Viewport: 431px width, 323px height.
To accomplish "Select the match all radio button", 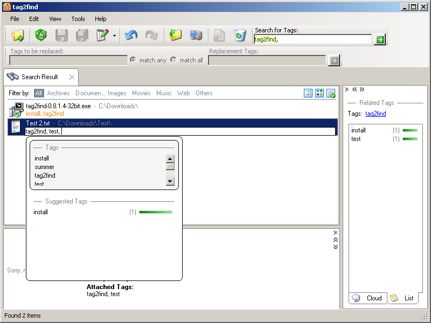I will tap(173, 60).
